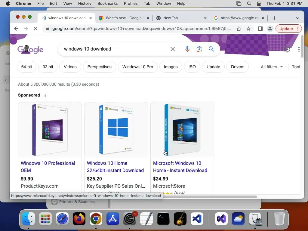Open the File menu
The width and height of the screenshot is (308, 231).
point(41,4)
